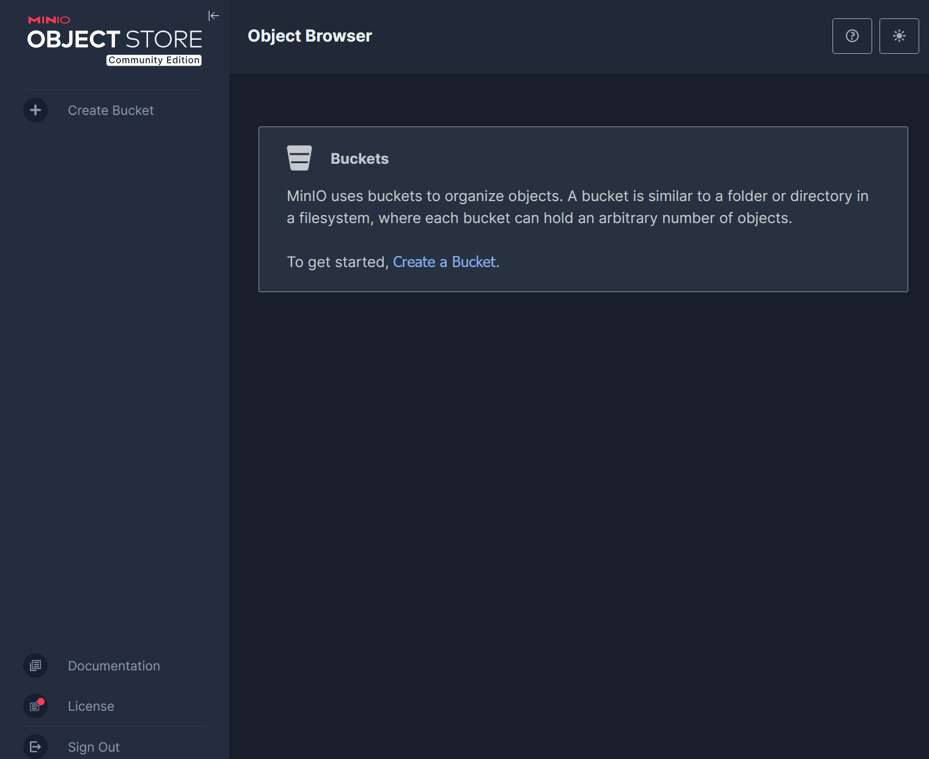Click the Sign Out arrow icon
This screenshot has width=929, height=759.
pos(35,747)
